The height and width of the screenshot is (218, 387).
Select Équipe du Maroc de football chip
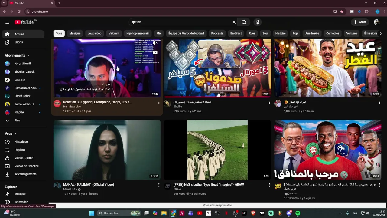click(186, 33)
